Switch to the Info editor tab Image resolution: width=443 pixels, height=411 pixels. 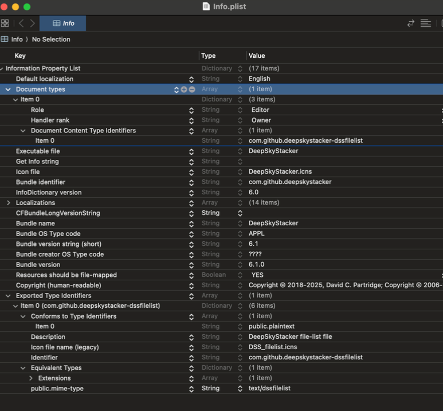point(63,24)
